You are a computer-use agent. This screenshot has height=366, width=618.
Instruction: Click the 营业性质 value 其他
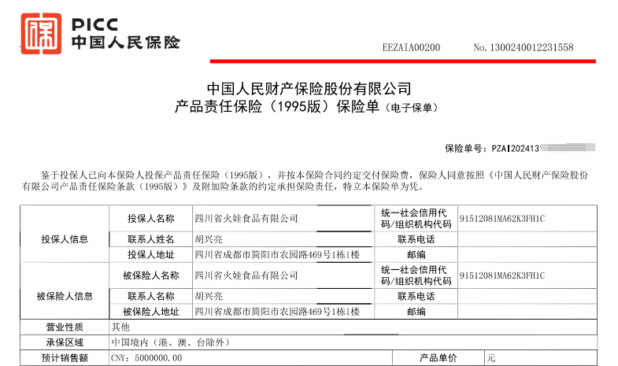120,327
